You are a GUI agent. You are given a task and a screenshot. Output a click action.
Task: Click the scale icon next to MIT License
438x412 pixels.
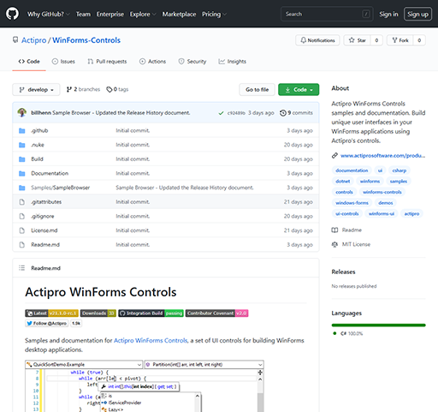[334, 244]
